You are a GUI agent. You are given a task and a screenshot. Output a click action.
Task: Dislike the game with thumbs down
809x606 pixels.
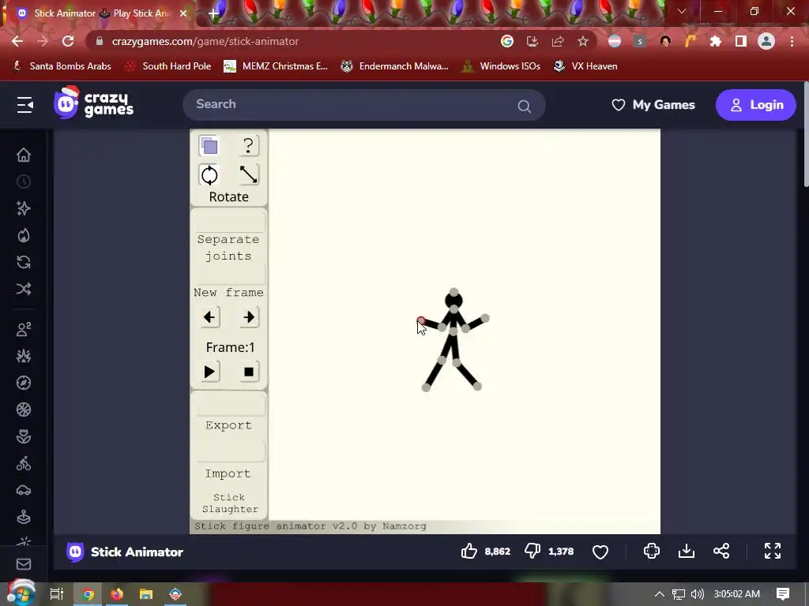point(532,551)
